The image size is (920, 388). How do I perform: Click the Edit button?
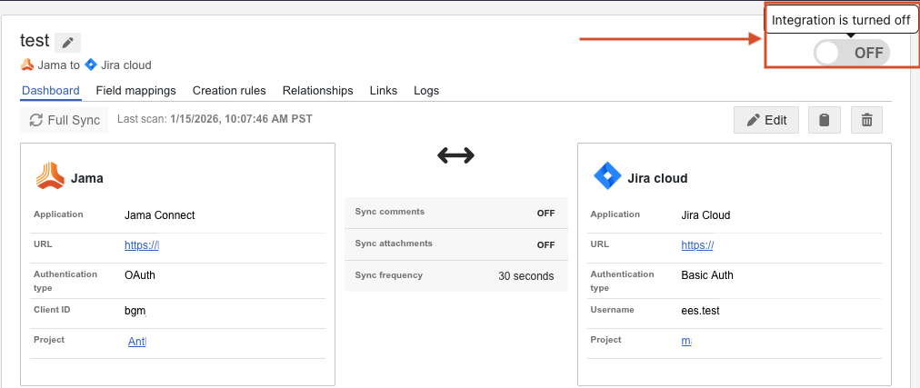tap(766, 120)
